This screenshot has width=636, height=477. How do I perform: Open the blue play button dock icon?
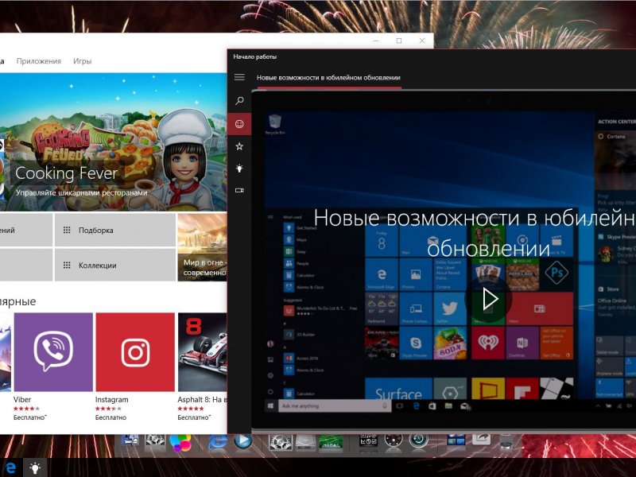243,441
